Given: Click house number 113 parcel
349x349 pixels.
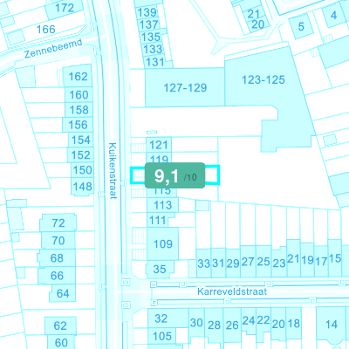Looking at the screenshot, I should 162,205.
